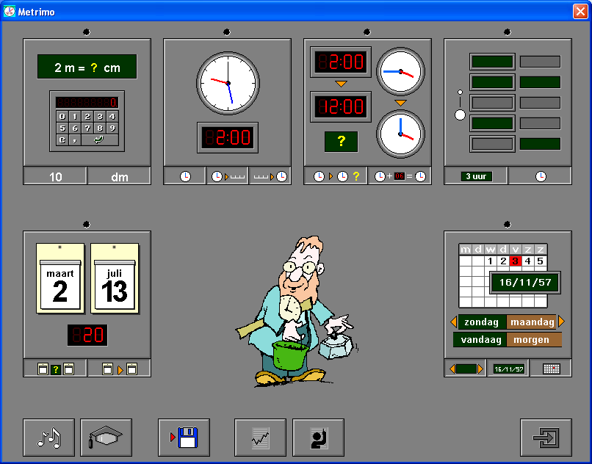Select the 'dm' tab under the keypad panel
The width and height of the screenshot is (592, 464).
[119, 176]
